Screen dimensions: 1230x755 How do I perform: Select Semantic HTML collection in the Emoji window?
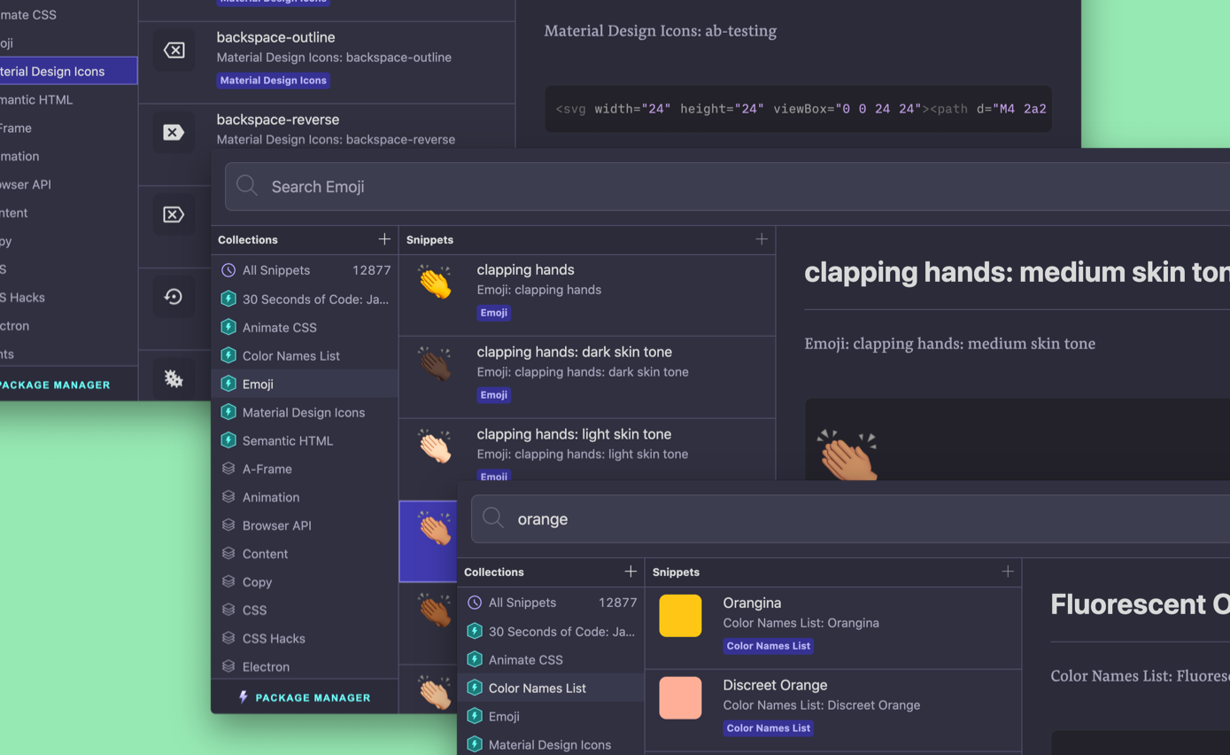pyautogui.click(x=287, y=440)
